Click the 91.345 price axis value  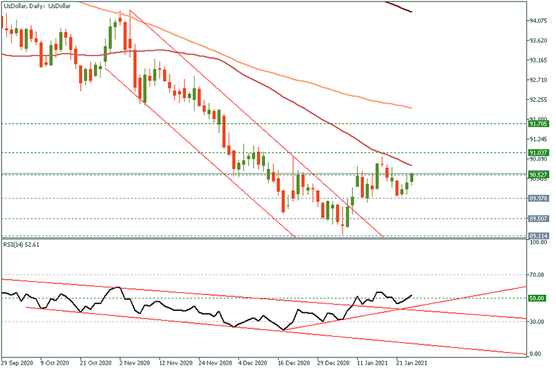[538, 140]
